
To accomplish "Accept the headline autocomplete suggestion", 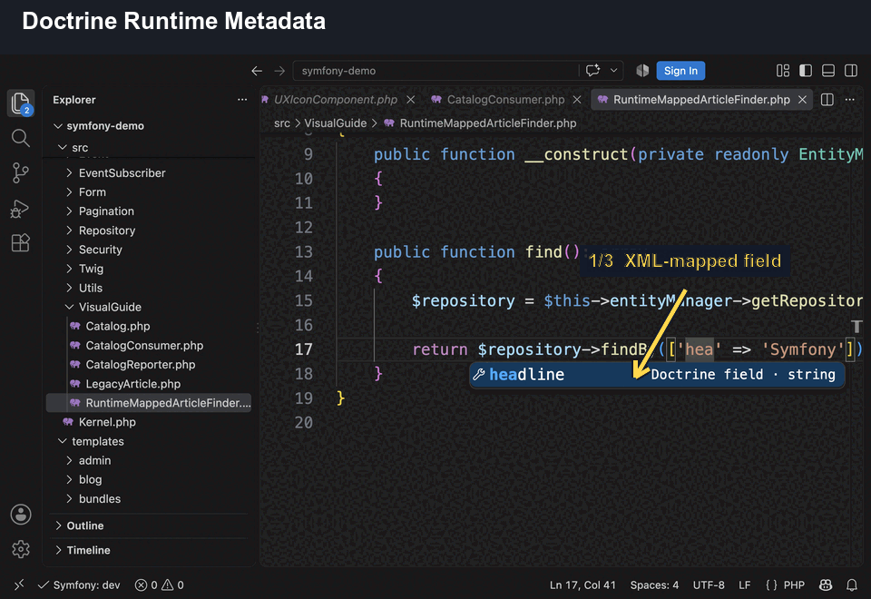I will 657,375.
